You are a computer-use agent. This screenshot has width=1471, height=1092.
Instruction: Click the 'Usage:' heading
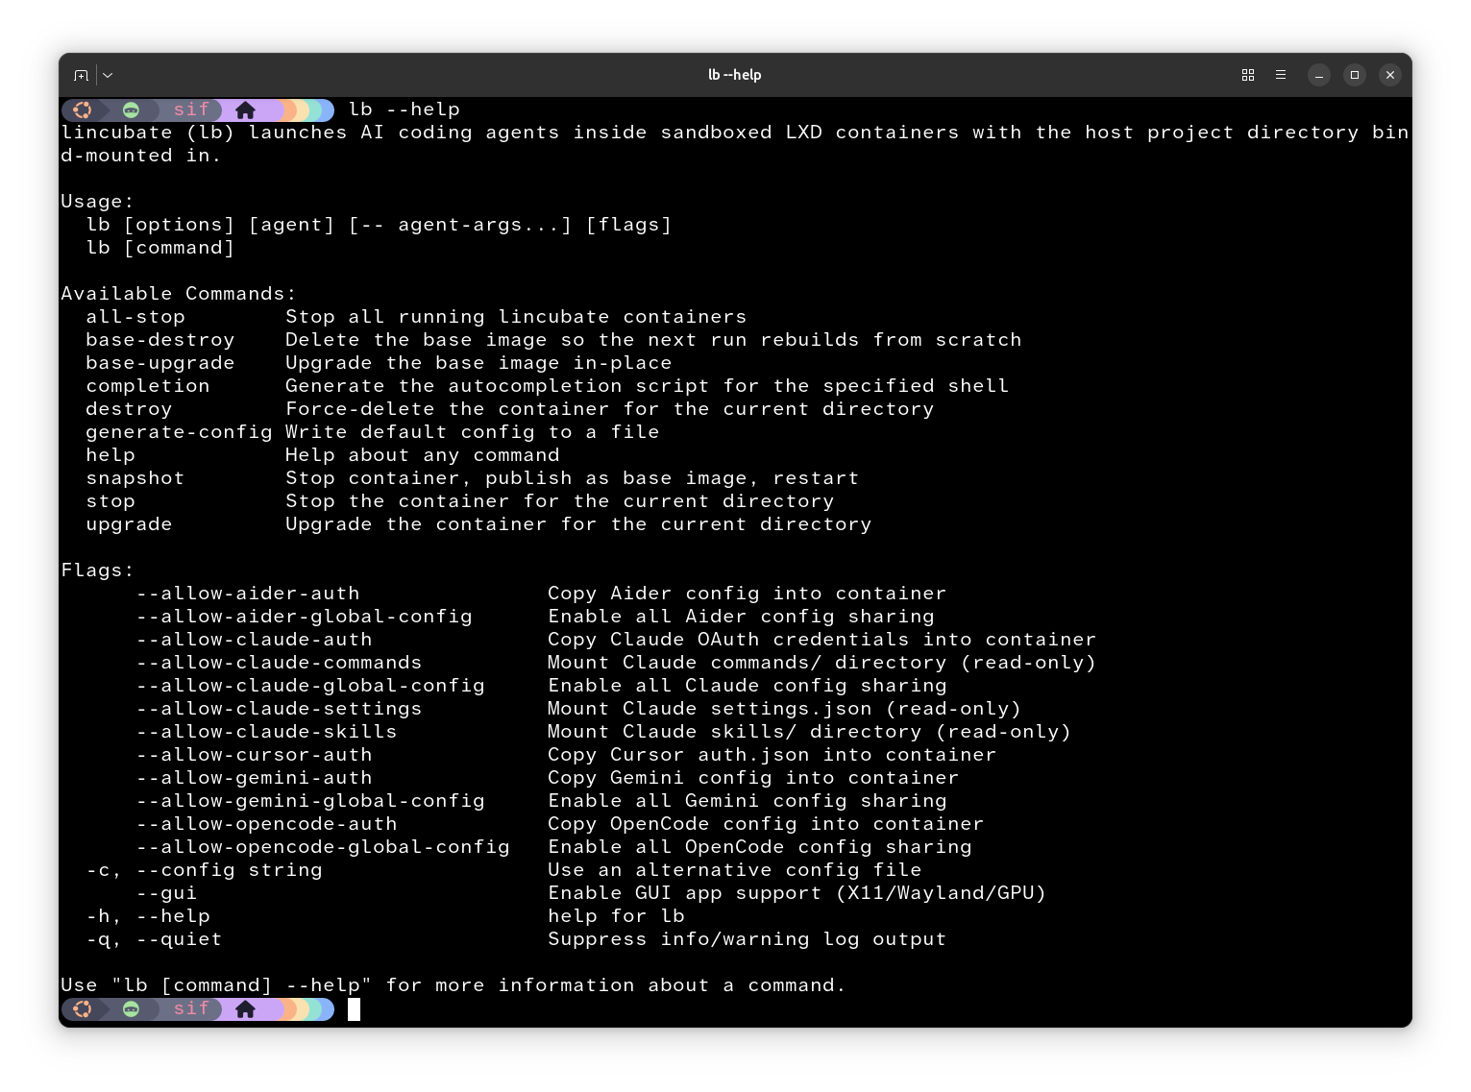pyautogui.click(x=98, y=202)
